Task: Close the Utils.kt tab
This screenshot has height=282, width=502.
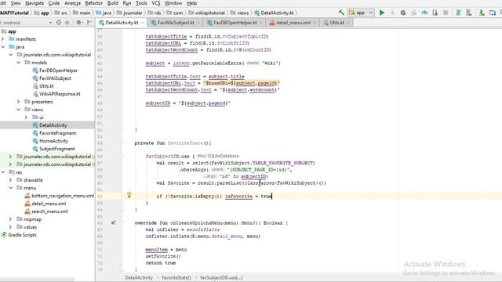Action: click(x=348, y=23)
